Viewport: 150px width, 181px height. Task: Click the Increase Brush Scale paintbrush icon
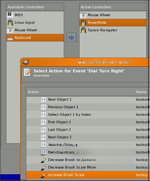point(43,175)
